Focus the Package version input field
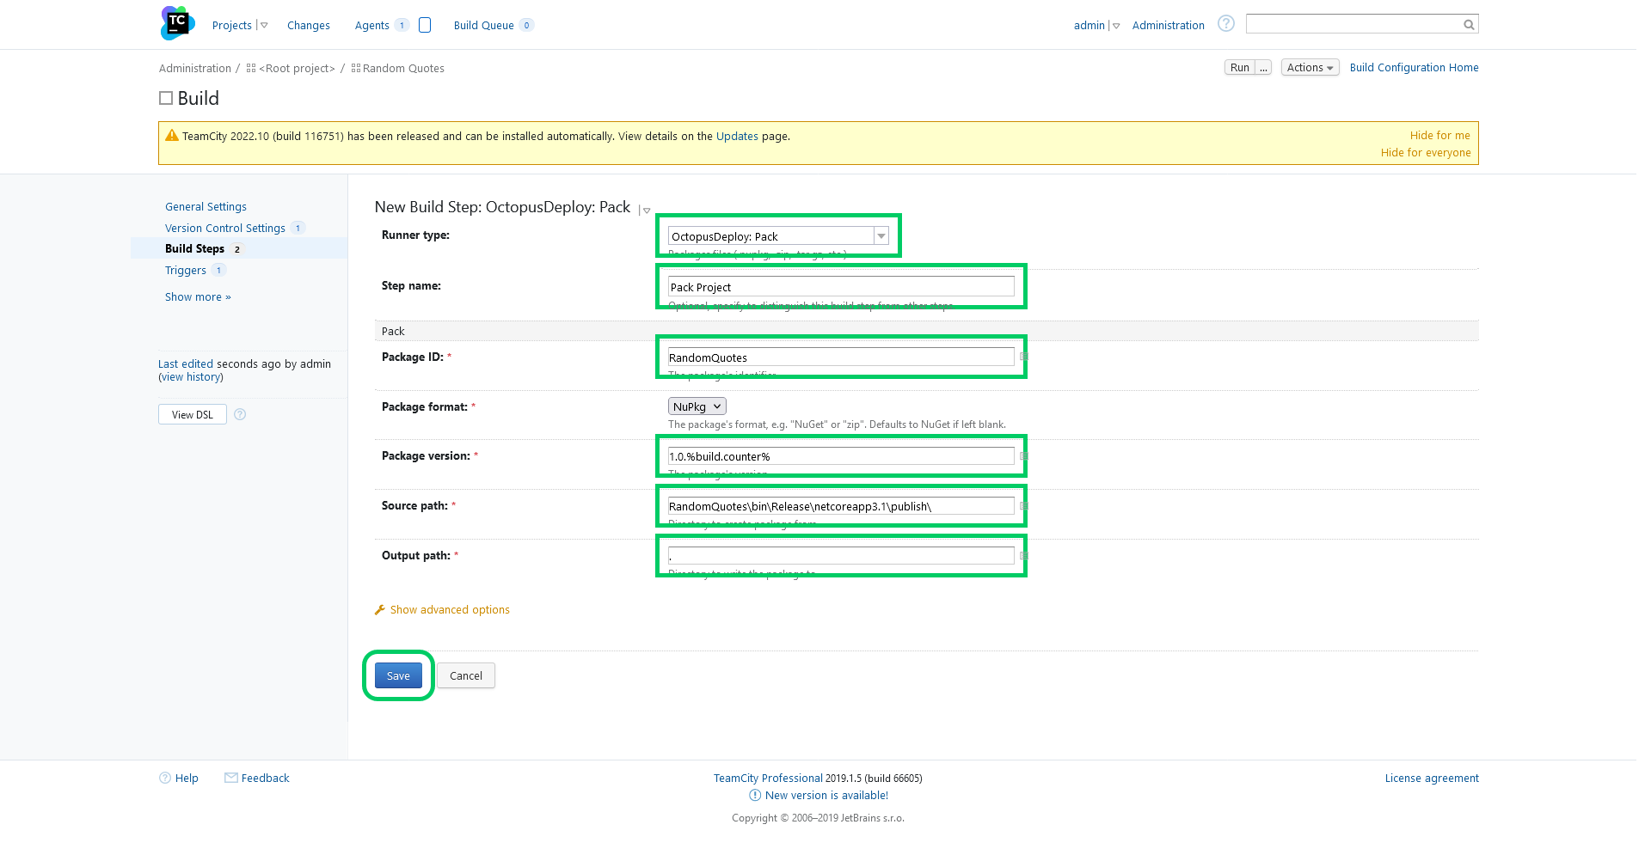 coord(841,456)
